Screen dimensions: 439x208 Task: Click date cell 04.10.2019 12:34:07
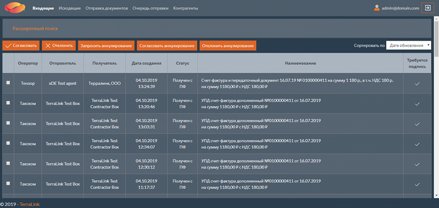[x=147, y=144]
